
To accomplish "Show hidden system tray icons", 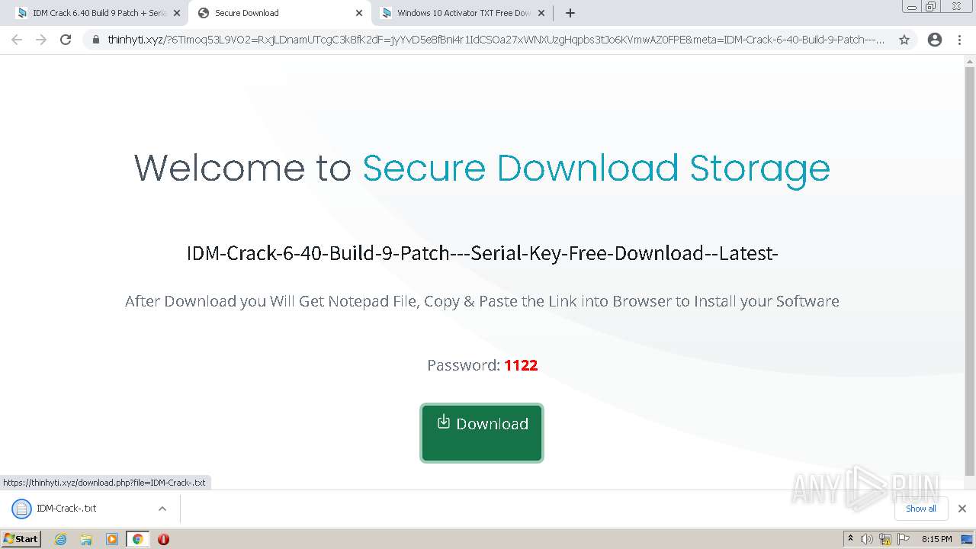I will click(850, 539).
